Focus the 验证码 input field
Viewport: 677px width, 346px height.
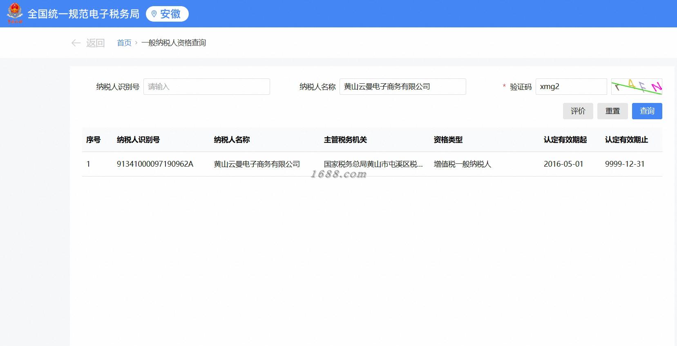pyautogui.click(x=571, y=87)
